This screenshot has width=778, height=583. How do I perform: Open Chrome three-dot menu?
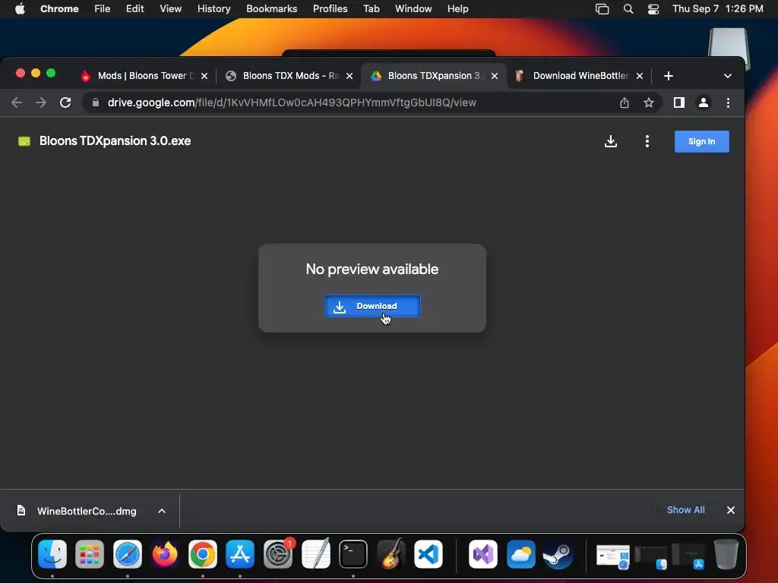pos(728,102)
